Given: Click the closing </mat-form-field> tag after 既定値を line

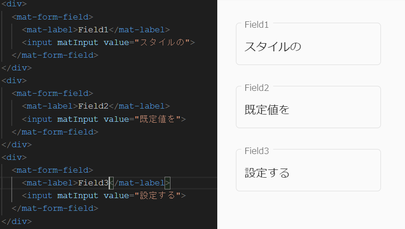Looking at the screenshot, I should click(x=55, y=132).
